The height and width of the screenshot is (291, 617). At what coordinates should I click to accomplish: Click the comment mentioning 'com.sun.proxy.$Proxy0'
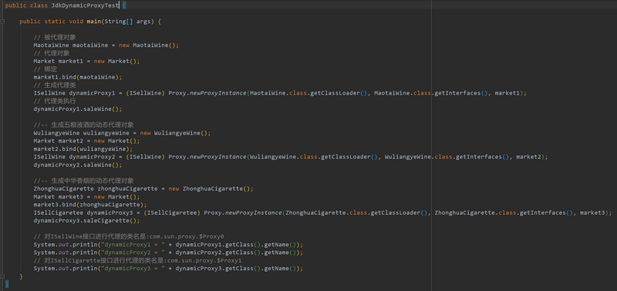click(x=129, y=236)
